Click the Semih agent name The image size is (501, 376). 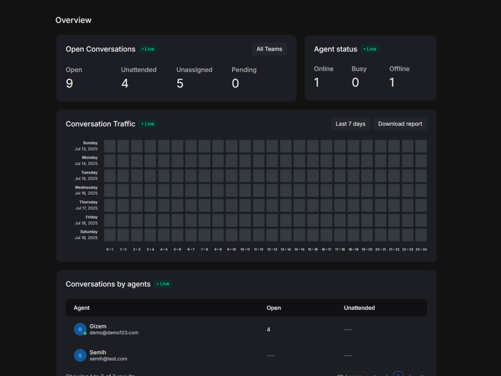(98, 352)
